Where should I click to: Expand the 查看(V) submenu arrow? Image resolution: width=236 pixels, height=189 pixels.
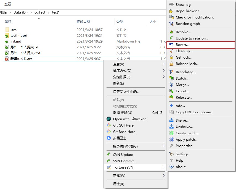pos(163,64)
